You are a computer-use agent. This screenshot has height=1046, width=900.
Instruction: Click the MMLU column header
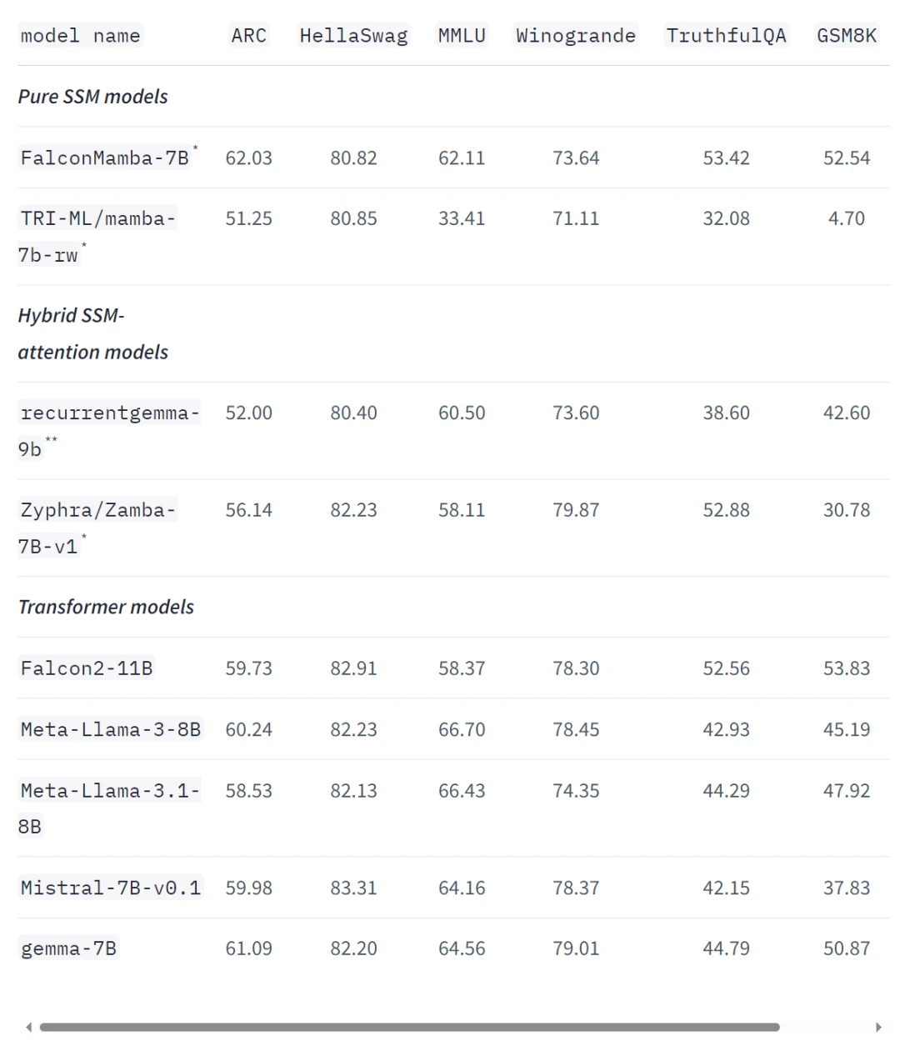pos(462,36)
